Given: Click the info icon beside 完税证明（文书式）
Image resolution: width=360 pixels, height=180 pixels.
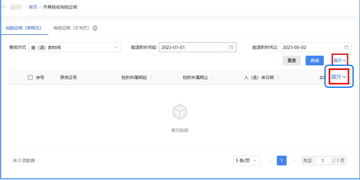Looking at the screenshot, I should (95, 28).
